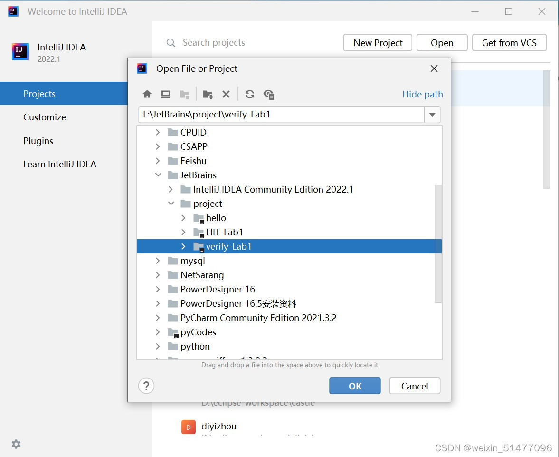Select the NetSarang tree row
The width and height of the screenshot is (559, 457).
click(x=289, y=275)
